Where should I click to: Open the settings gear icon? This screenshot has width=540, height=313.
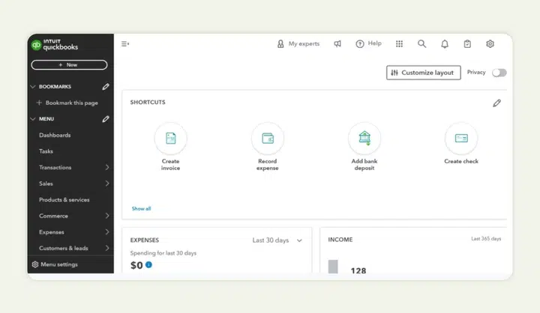tap(490, 43)
